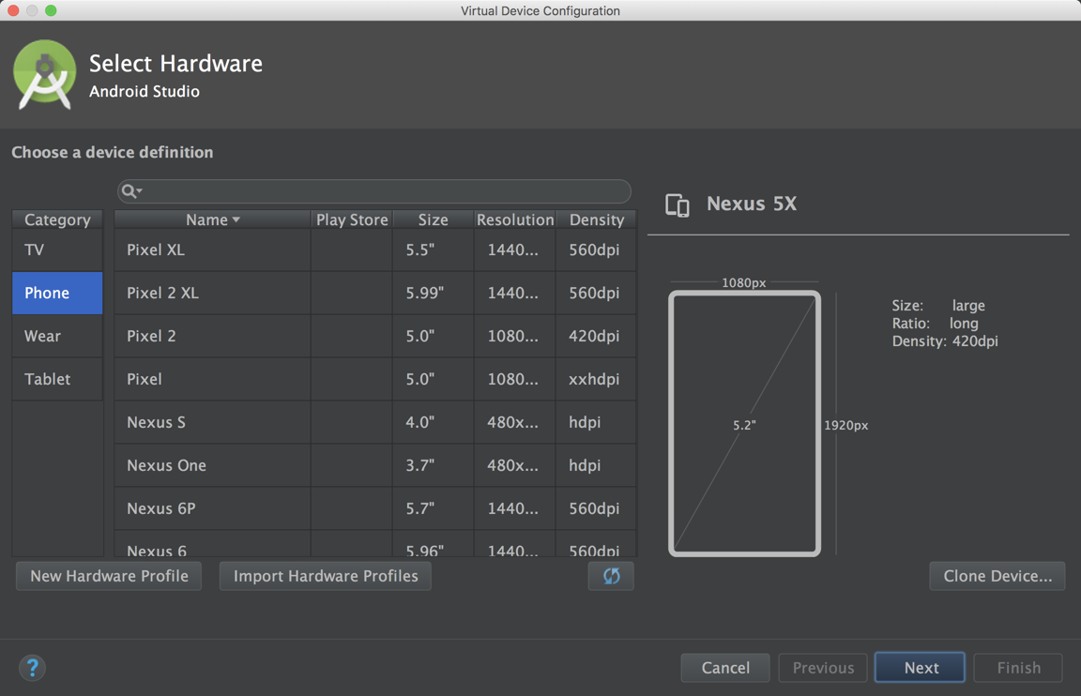Viewport: 1081px width, 696px height.
Task: Click the Category column header
Action: pyautogui.click(x=57, y=219)
